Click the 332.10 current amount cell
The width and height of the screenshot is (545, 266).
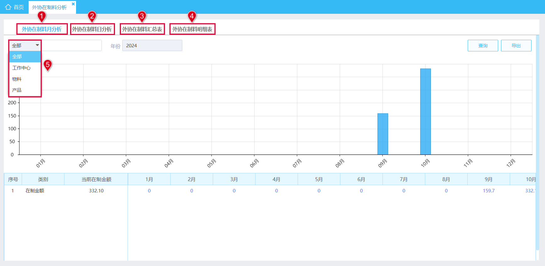(96, 190)
